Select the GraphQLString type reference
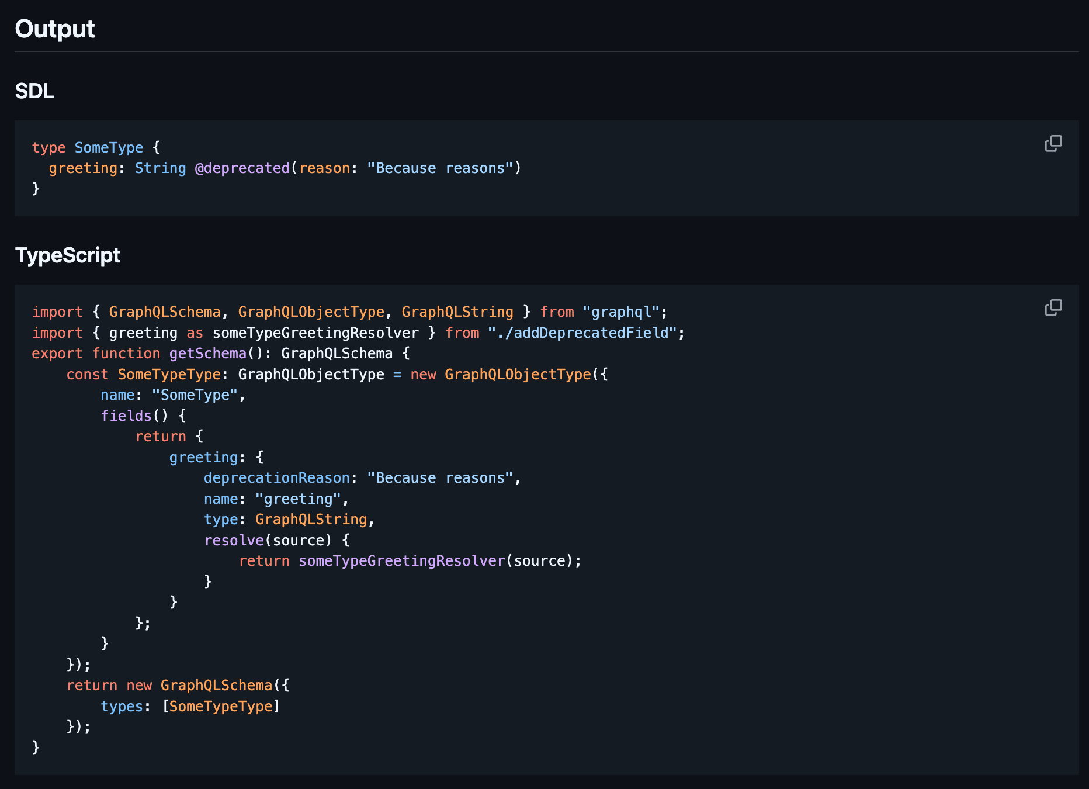Image resolution: width=1089 pixels, height=789 pixels. (x=311, y=519)
